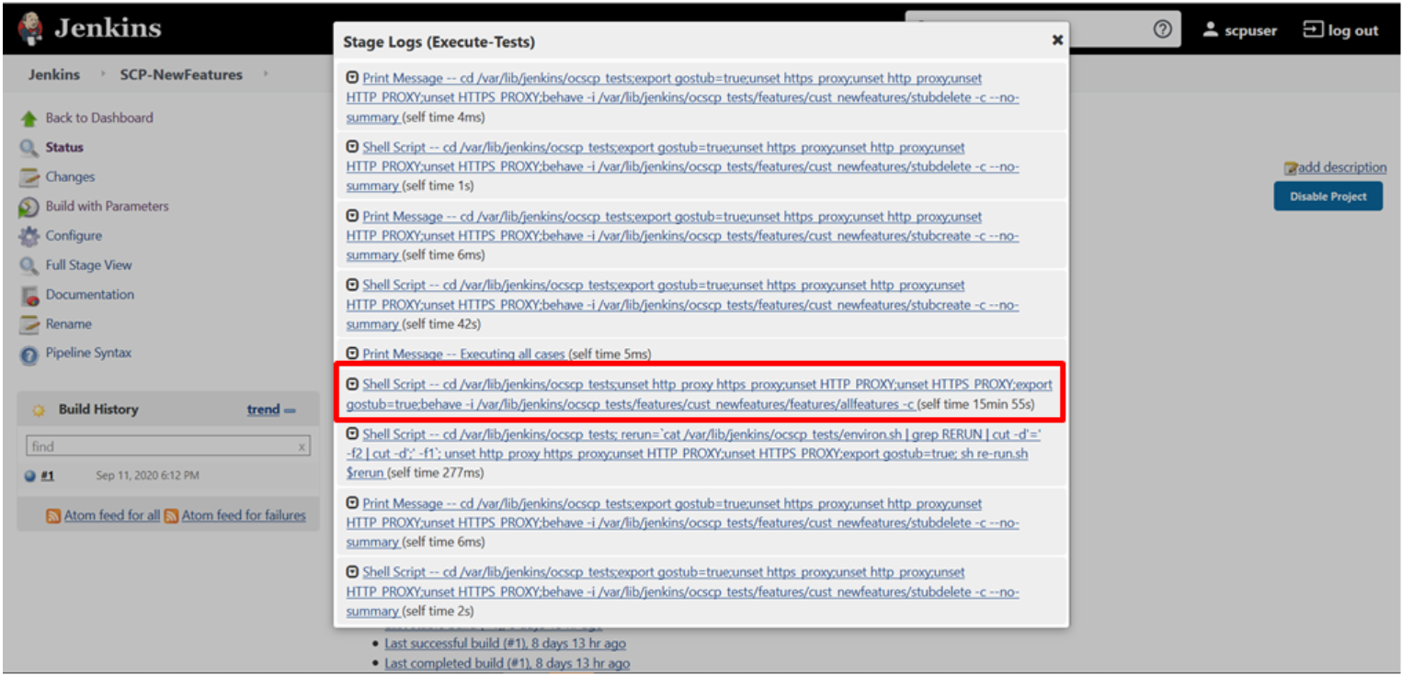
Task: Click add description link
Action: click(x=1342, y=167)
